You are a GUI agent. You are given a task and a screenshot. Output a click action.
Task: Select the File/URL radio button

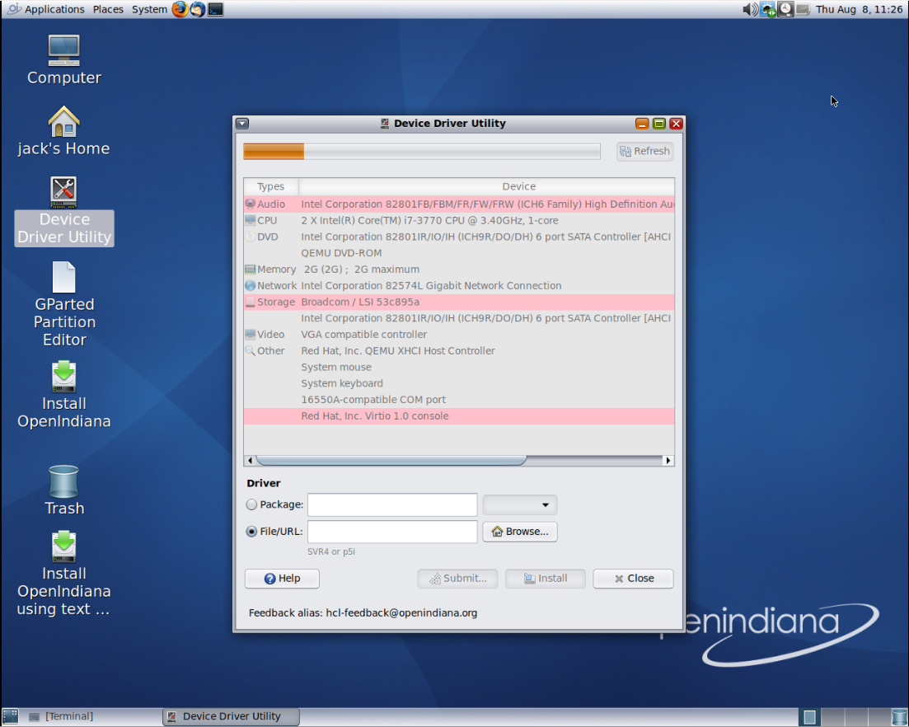coord(251,532)
